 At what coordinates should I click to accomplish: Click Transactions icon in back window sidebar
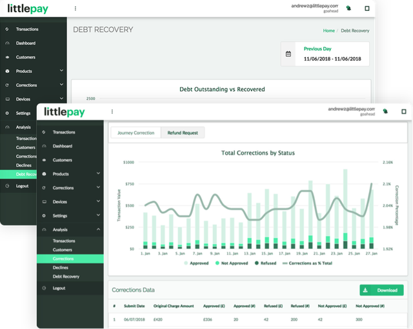pyautogui.click(x=7, y=29)
